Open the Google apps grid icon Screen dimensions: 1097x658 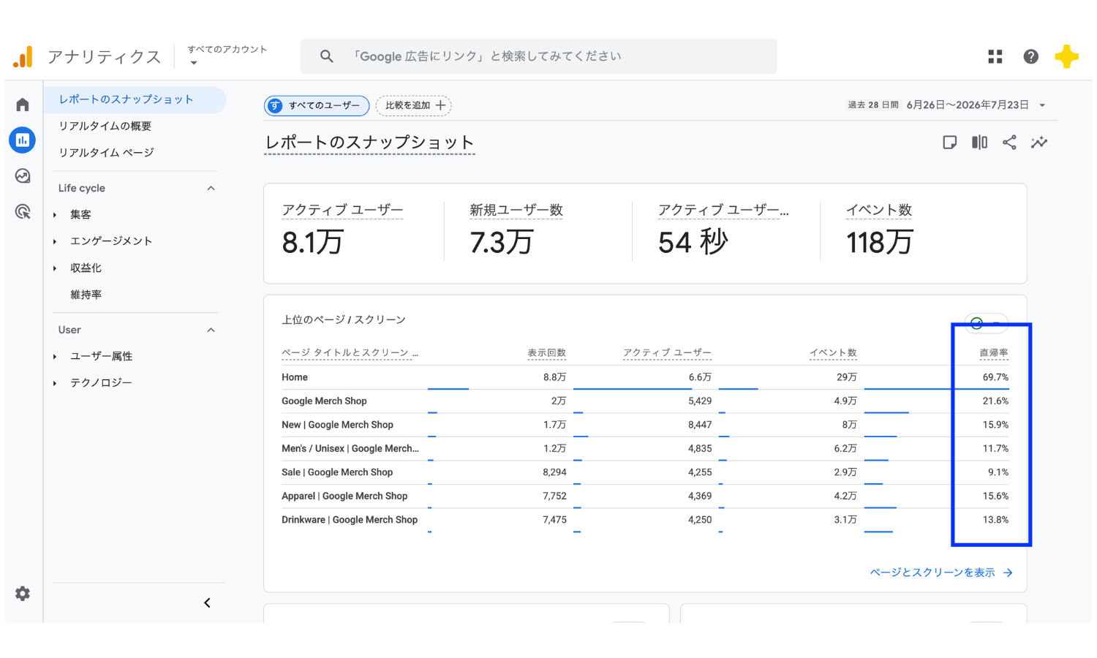coord(995,56)
